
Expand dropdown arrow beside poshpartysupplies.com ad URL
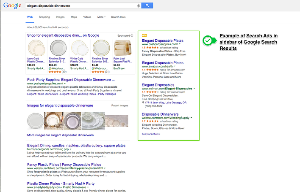(180, 44)
